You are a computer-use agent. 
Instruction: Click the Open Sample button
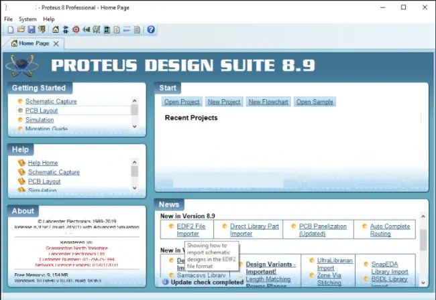click(315, 102)
